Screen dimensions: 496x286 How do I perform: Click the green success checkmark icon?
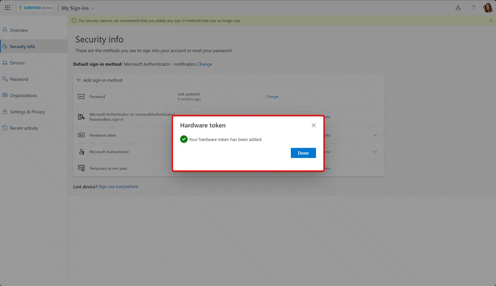[x=184, y=139]
